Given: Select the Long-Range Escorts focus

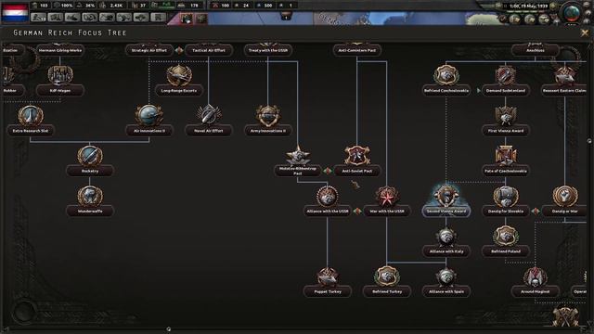Looking at the screenshot, I should pyautogui.click(x=179, y=80).
